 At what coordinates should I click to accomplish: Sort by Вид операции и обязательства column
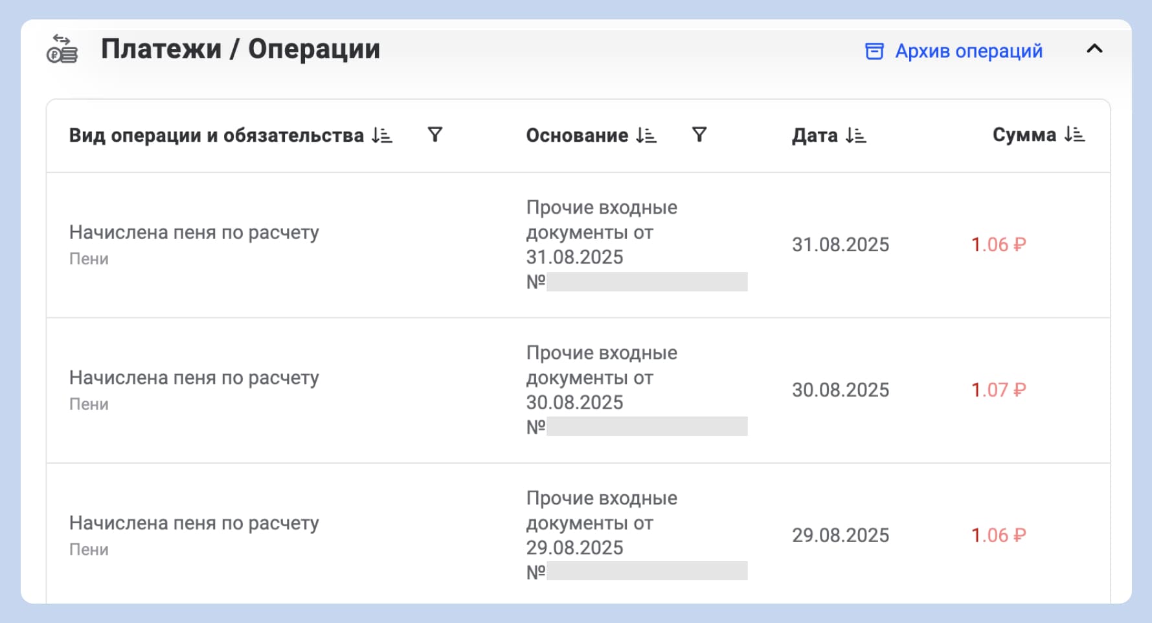tap(382, 135)
